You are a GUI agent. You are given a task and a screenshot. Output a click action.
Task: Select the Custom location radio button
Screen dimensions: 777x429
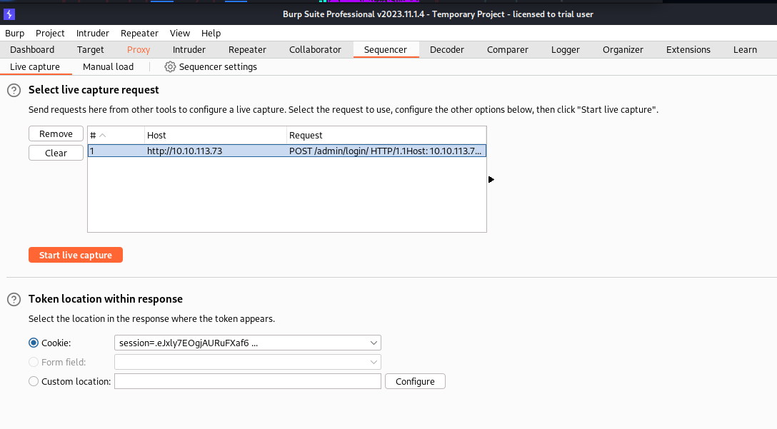pyautogui.click(x=33, y=381)
